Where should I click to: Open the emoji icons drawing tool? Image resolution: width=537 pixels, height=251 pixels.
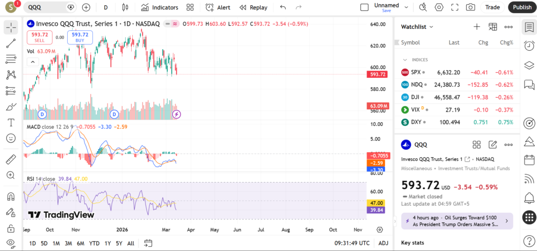tap(10, 138)
